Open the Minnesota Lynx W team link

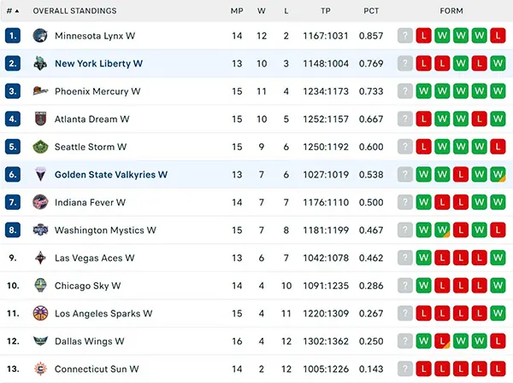click(95, 36)
